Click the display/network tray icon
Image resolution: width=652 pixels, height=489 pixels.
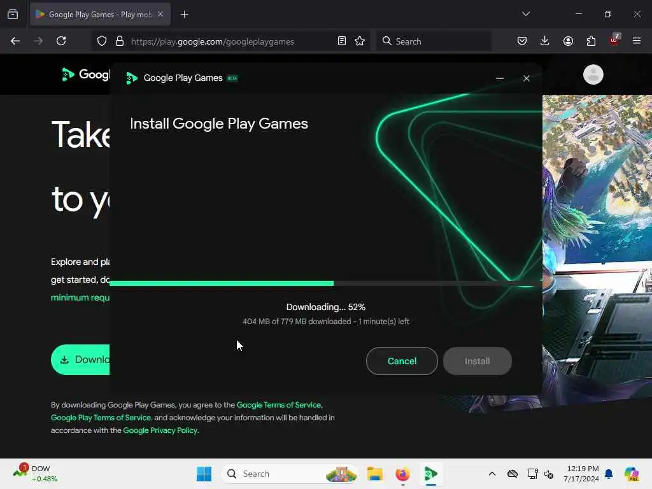[x=532, y=474]
